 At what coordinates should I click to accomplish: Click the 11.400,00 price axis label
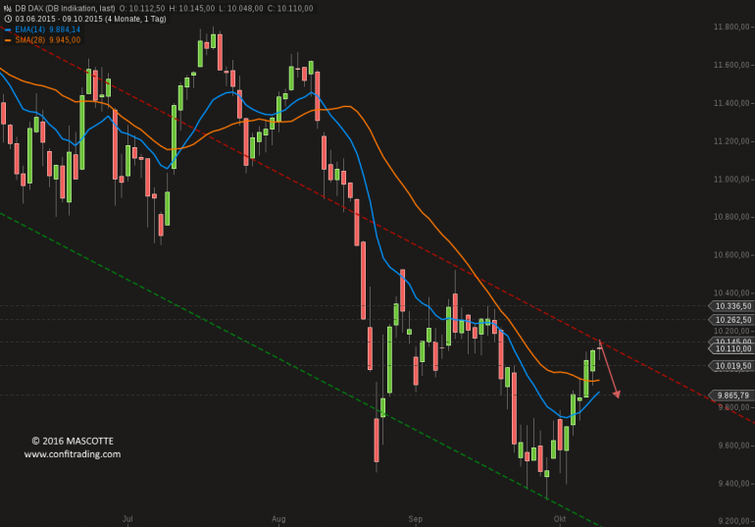731,103
